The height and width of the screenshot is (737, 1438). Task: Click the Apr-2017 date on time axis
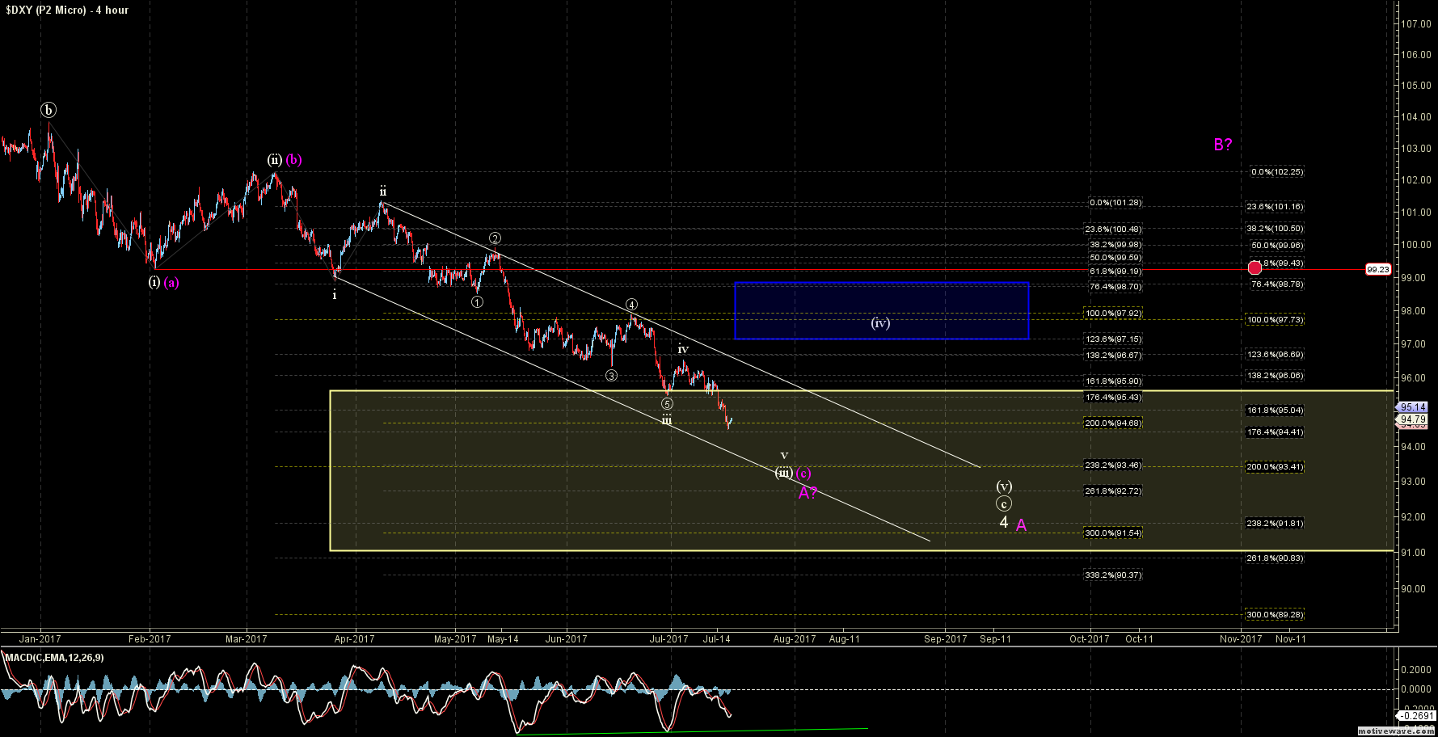(355, 638)
